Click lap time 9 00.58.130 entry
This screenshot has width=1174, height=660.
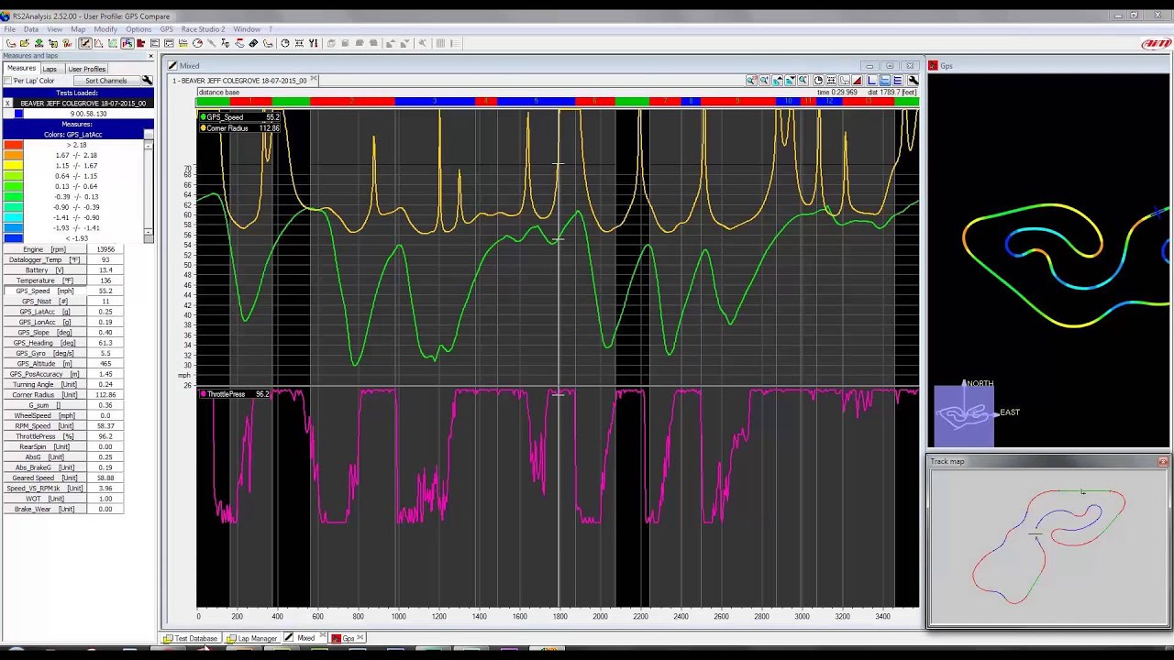(87, 114)
